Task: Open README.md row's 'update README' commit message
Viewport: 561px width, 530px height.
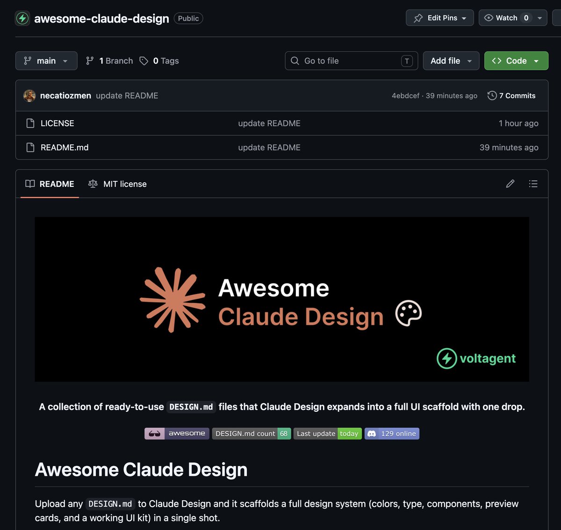Action: [269, 147]
